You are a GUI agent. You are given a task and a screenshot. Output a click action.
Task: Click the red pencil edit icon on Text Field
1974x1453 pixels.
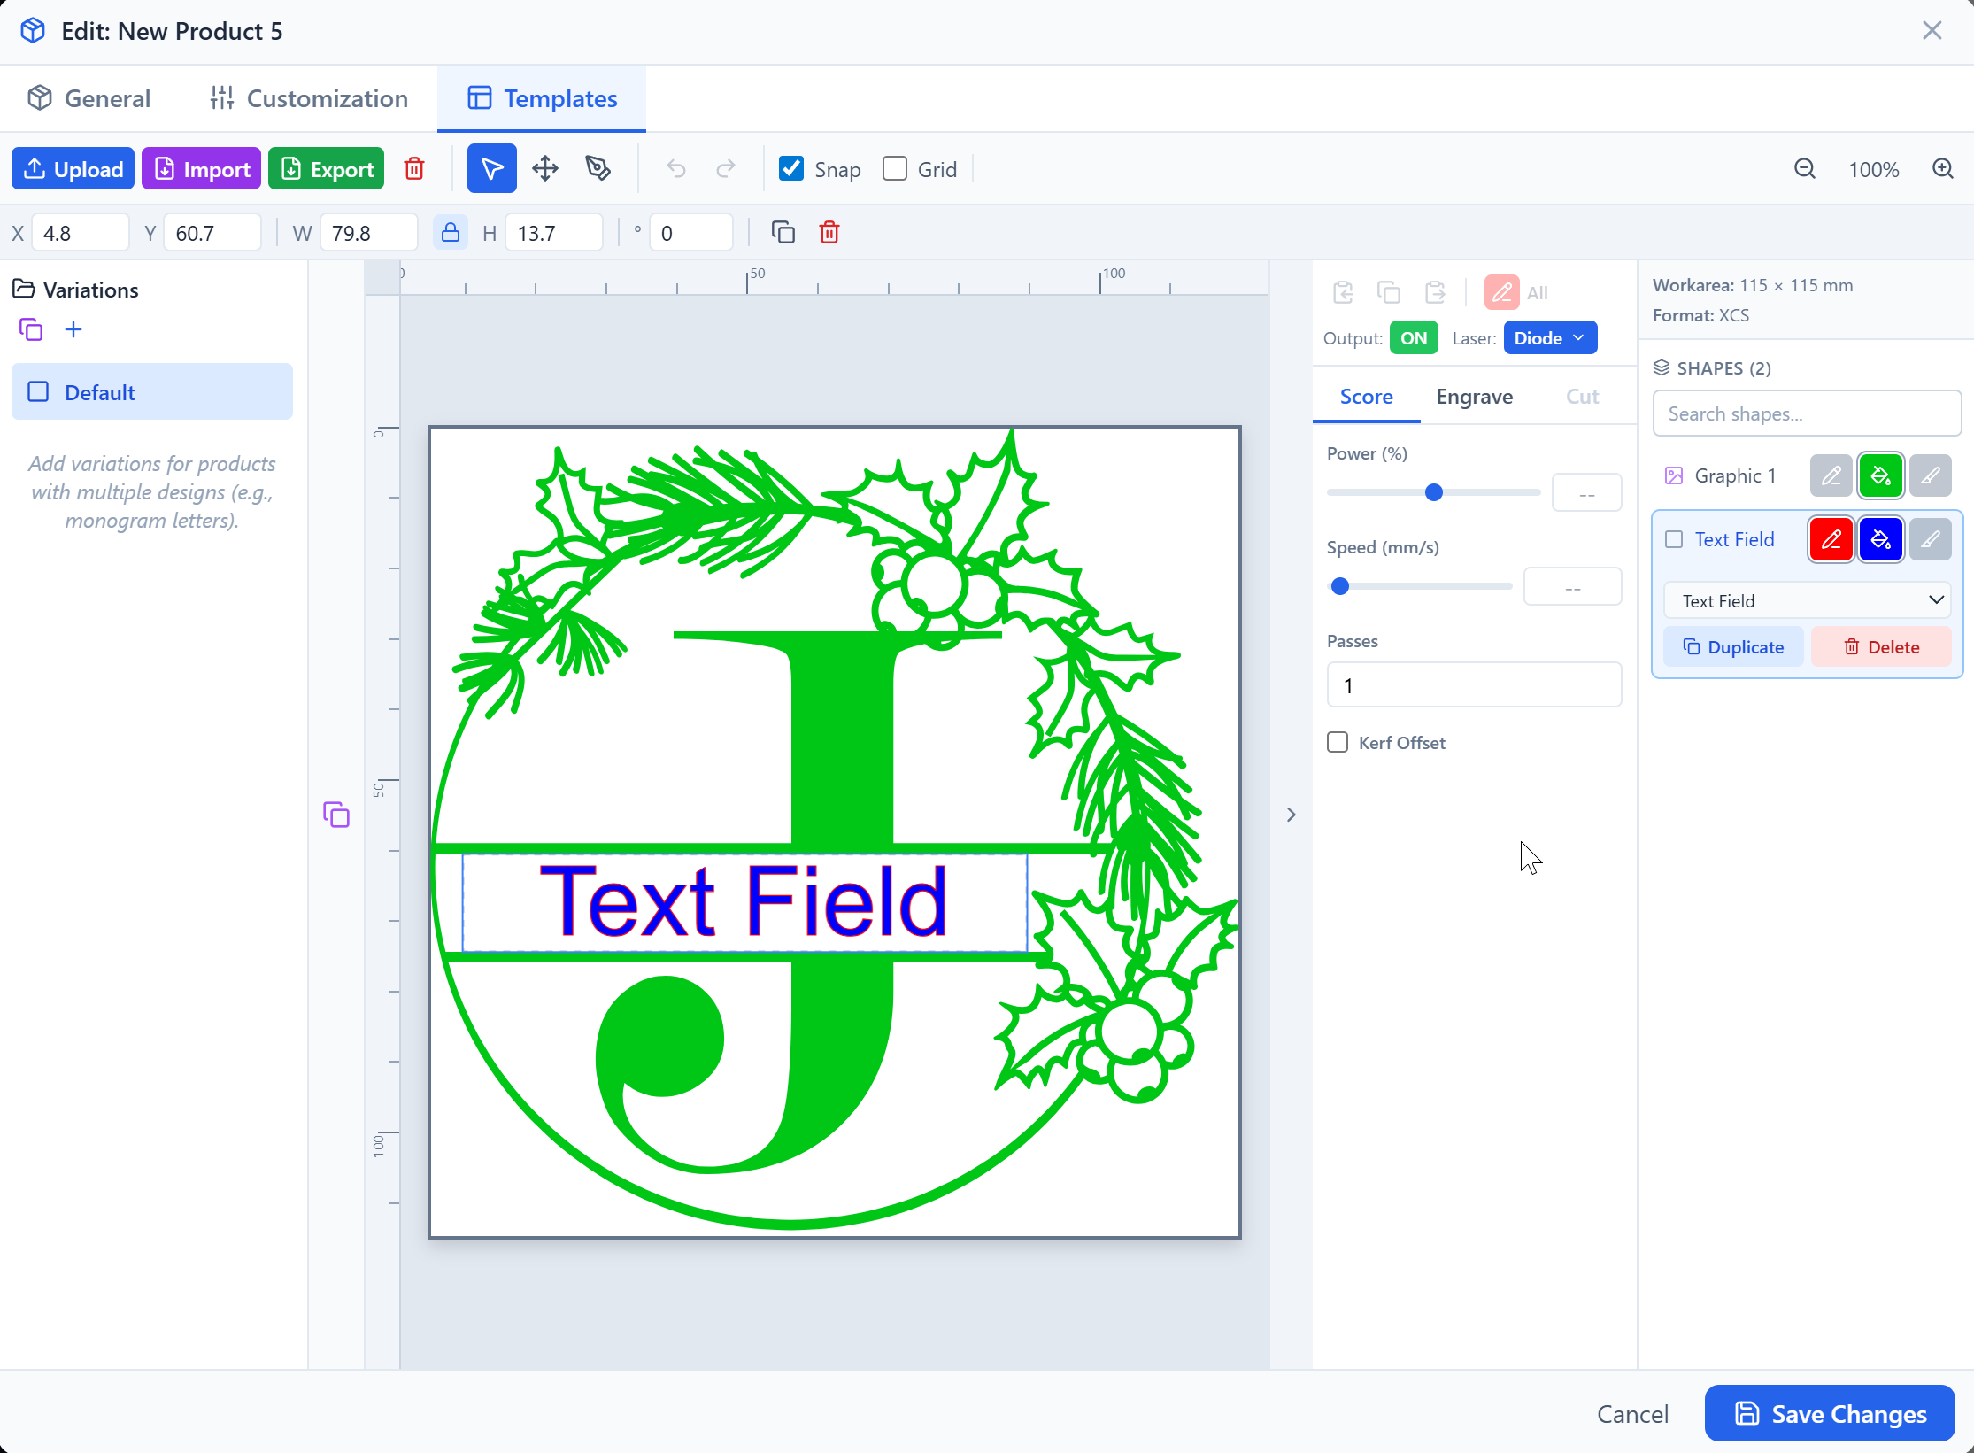1831,539
